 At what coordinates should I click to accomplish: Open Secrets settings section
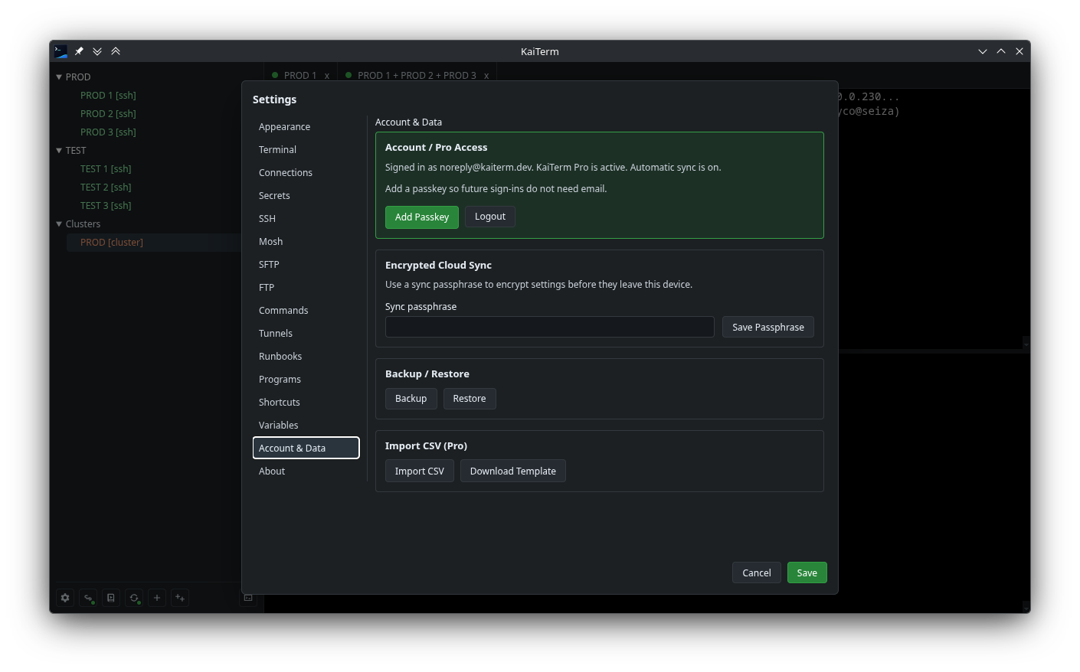(x=306, y=196)
